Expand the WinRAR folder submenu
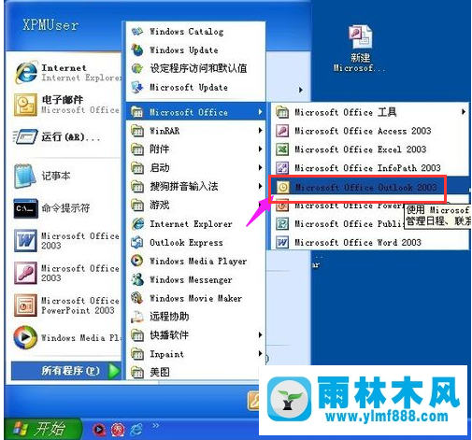The width and height of the screenshot is (472, 440). point(195,131)
